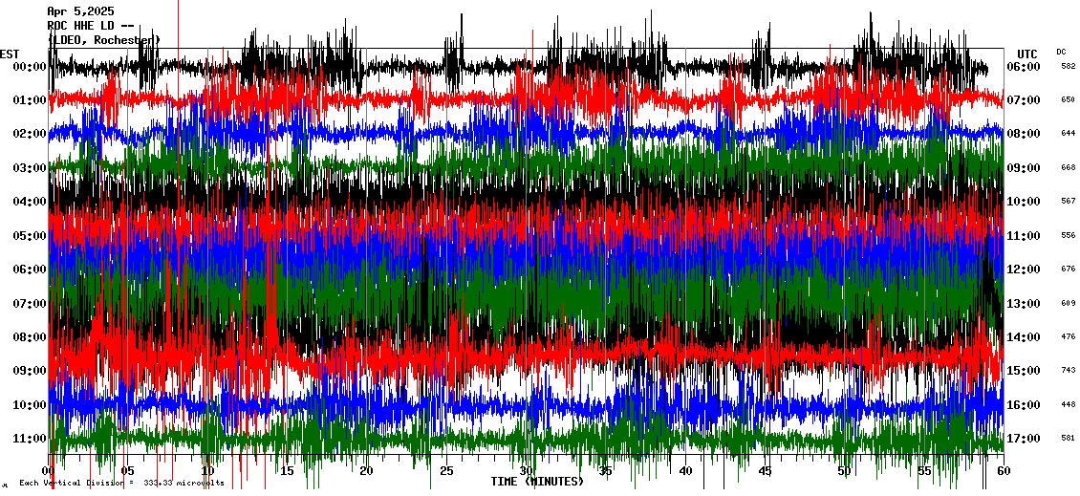Select the 20-minute tick on time axis
The width and height of the screenshot is (1080, 496).
[367, 471]
